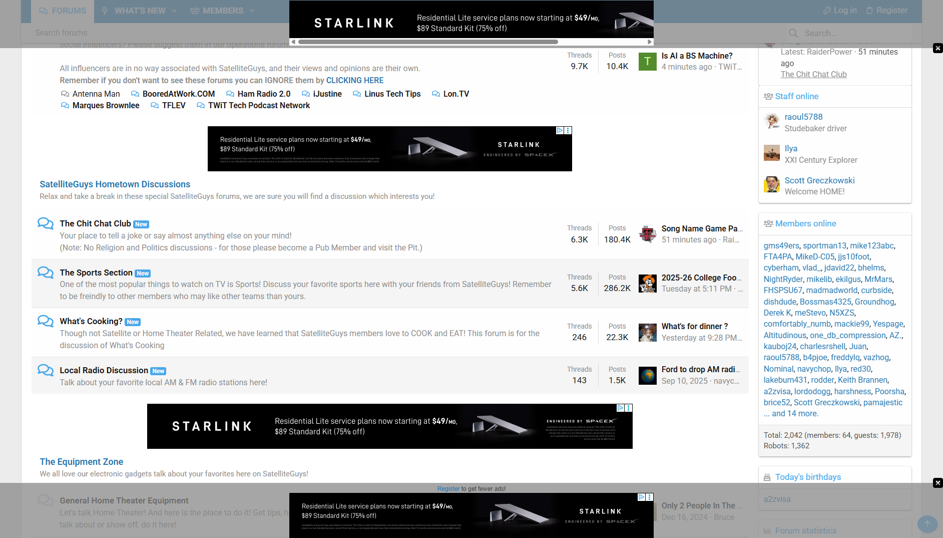Click the Antenna Man subforum icon
This screenshot has width=943, height=538.
[x=65, y=94]
